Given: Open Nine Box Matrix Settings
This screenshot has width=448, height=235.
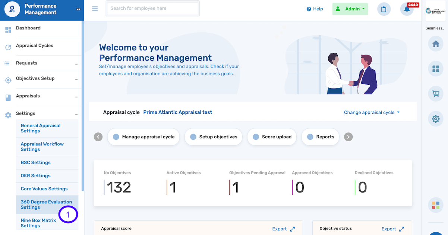Looking at the screenshot, I should 38,223.
